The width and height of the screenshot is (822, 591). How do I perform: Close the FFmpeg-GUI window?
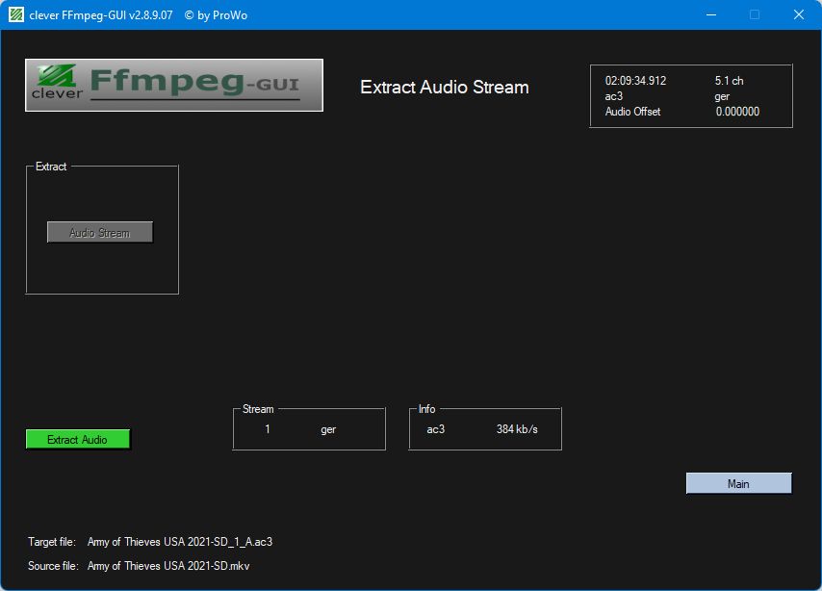coord(798,14)
